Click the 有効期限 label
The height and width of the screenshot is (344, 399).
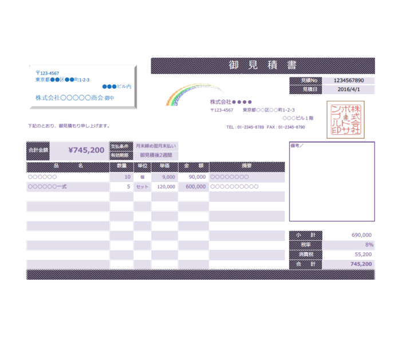pyautogui.click(x=121, y=155)
